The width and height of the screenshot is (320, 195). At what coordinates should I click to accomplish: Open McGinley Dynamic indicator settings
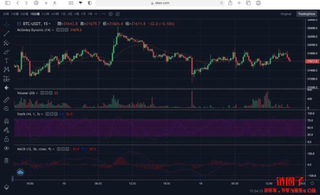pos(62,30)
